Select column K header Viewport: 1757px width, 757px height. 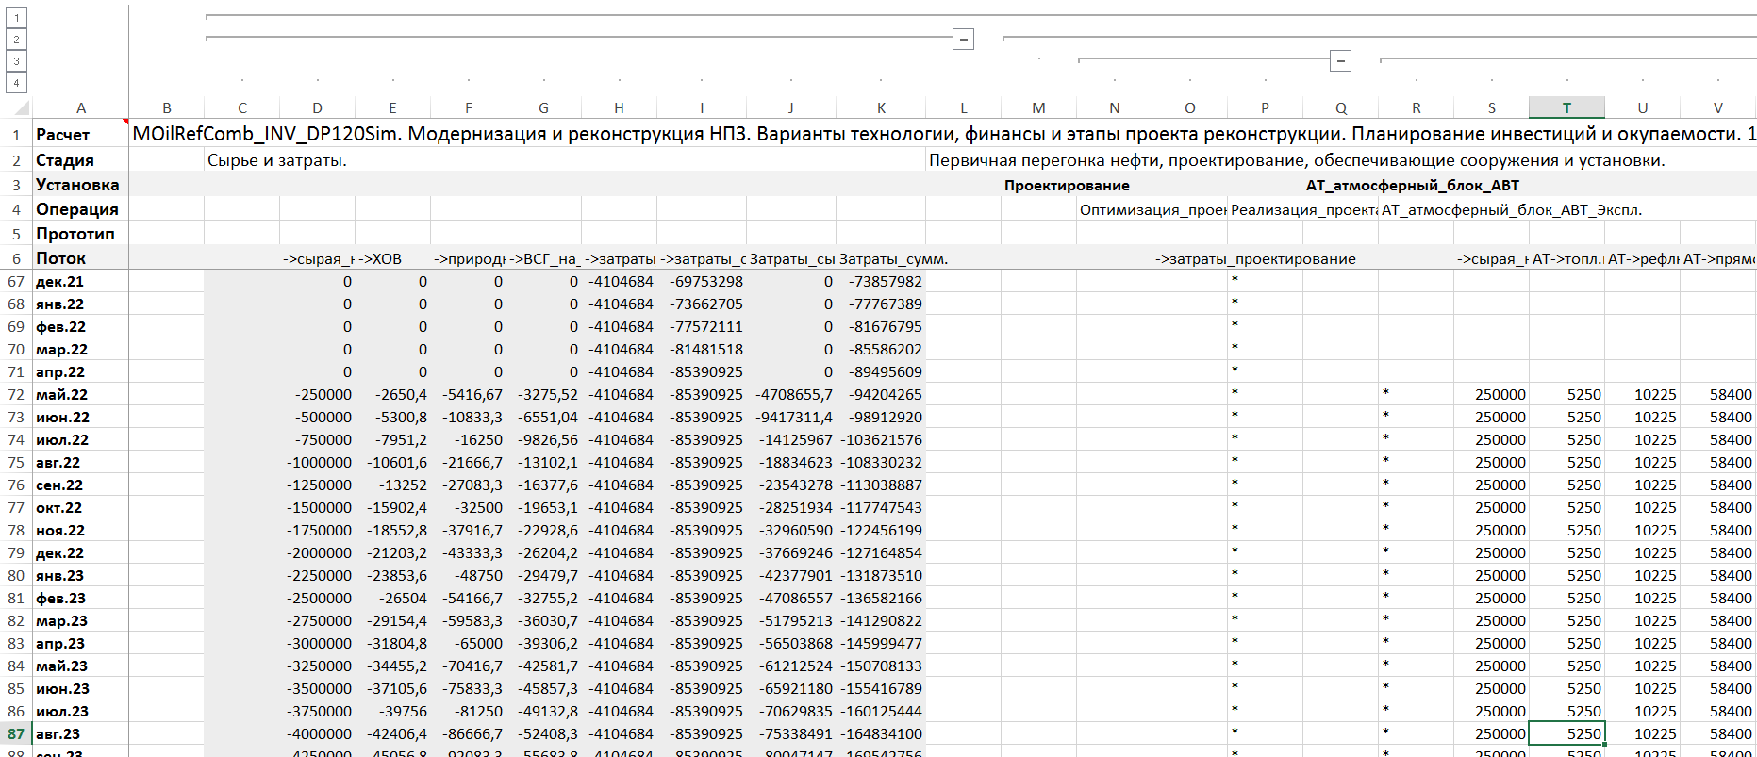point(881,108)
